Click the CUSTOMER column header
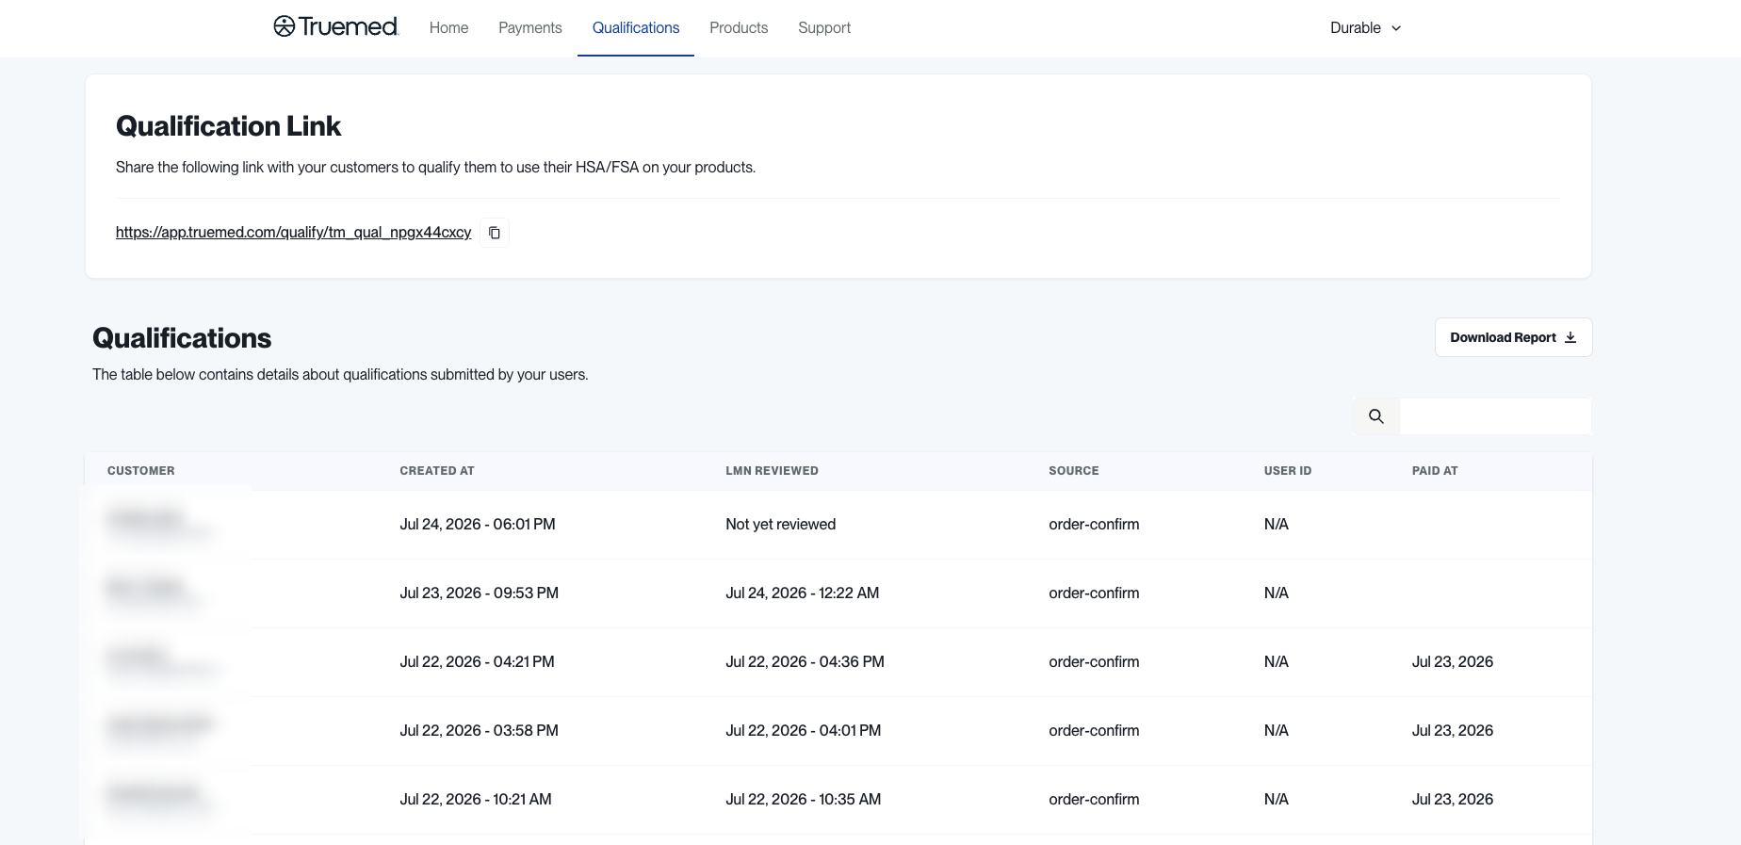The width and height of the screenshot is (1741, 845). tap(141, 471)
